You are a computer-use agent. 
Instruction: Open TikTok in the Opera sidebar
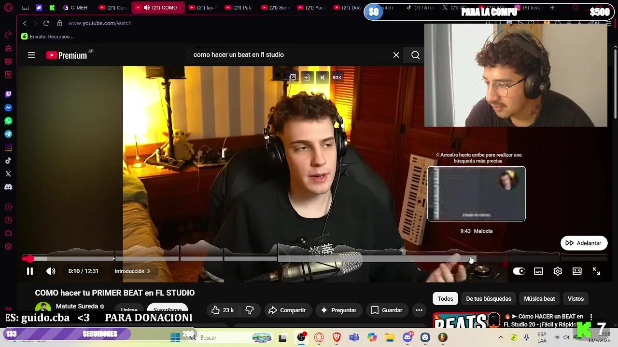click(x=8, y=160)
